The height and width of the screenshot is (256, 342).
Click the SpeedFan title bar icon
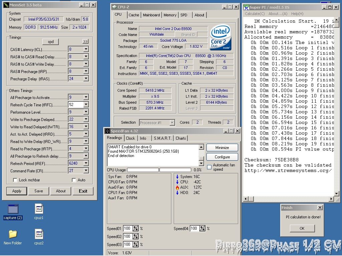[x=107, y=131]
